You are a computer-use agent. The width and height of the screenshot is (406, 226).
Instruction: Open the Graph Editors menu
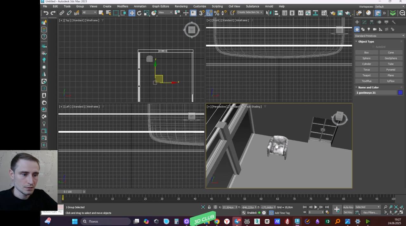coord(160,6)
